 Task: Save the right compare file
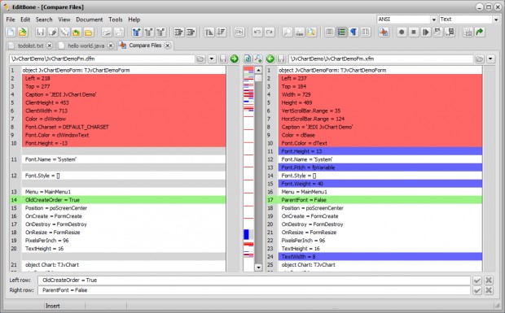coord(281,59)
